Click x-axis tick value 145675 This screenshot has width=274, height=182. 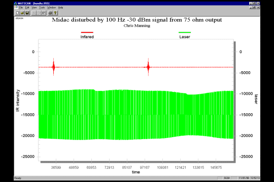(x=216, y=167)
